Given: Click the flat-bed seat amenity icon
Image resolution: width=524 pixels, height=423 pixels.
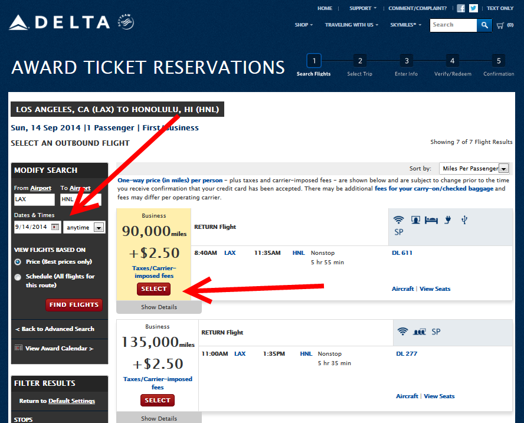Looking at the screenshot, I should 431,220.
